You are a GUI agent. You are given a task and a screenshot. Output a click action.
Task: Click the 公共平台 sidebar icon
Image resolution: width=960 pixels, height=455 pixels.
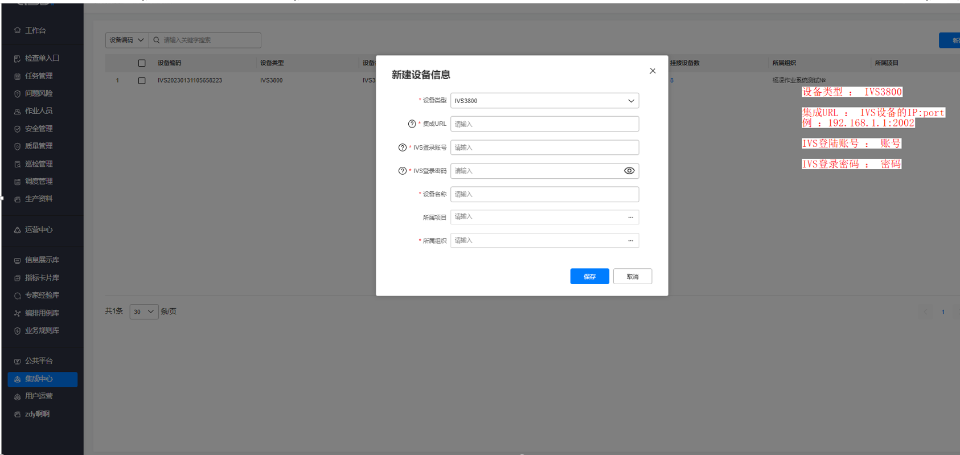[x=17, y=361]
